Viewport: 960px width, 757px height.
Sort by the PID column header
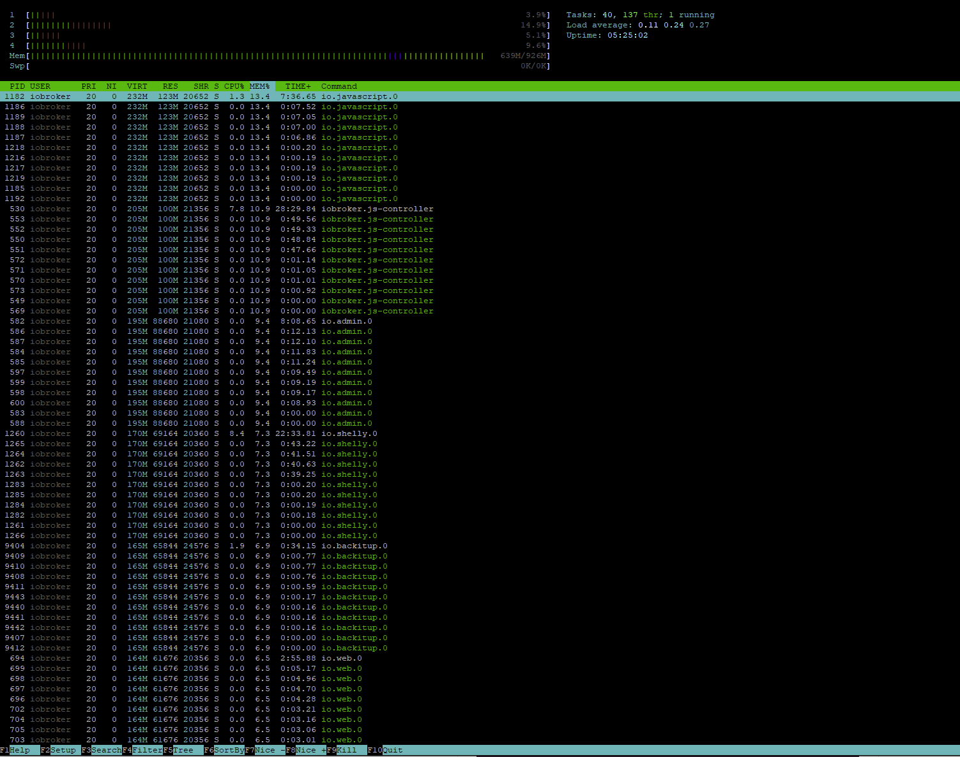coord(17,86)
